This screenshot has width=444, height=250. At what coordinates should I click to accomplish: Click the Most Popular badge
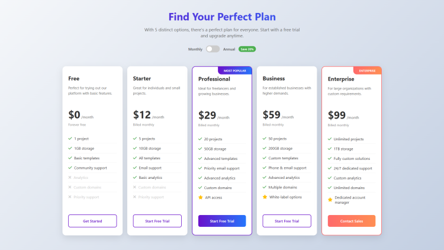(235, 70)
